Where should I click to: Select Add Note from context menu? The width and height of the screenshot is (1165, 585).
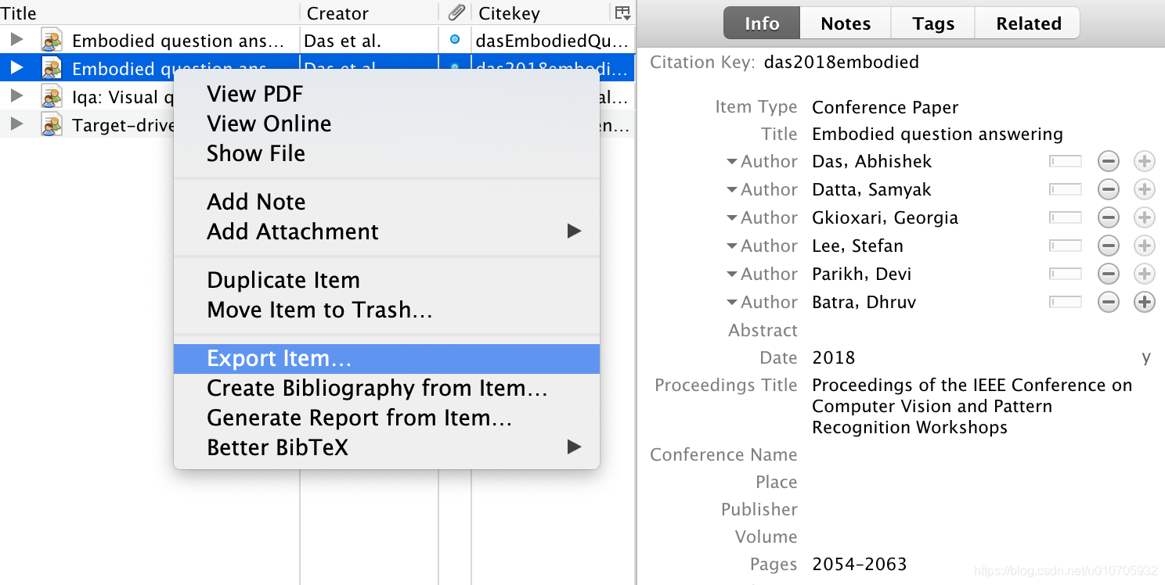[x=386, y=202]
